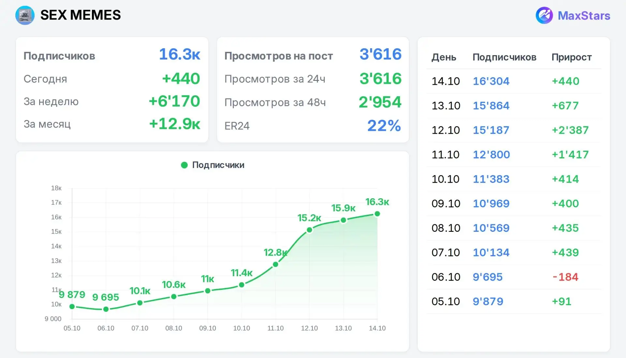Select the 9 695 chart data point
The image size is (626, 358).
[106, 309]
